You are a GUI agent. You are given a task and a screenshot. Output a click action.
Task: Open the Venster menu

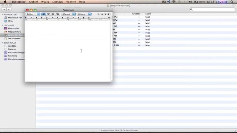tap(71, 2)
